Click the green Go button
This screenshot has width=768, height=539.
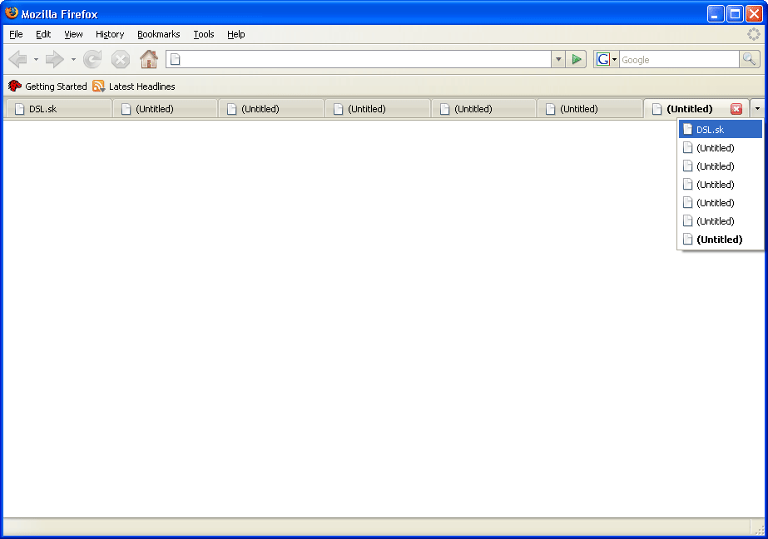[577, 60]
